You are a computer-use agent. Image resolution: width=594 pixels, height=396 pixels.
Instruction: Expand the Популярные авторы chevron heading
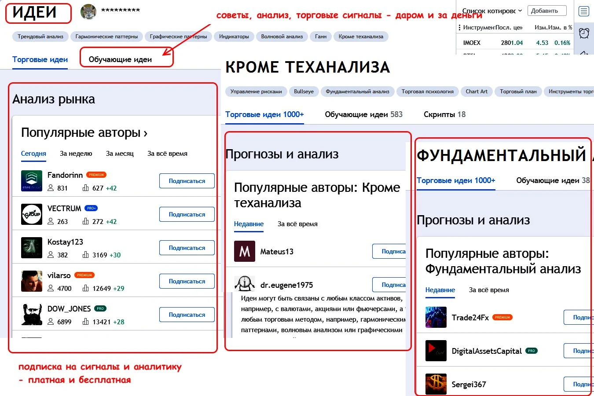[x=84, y=132]
